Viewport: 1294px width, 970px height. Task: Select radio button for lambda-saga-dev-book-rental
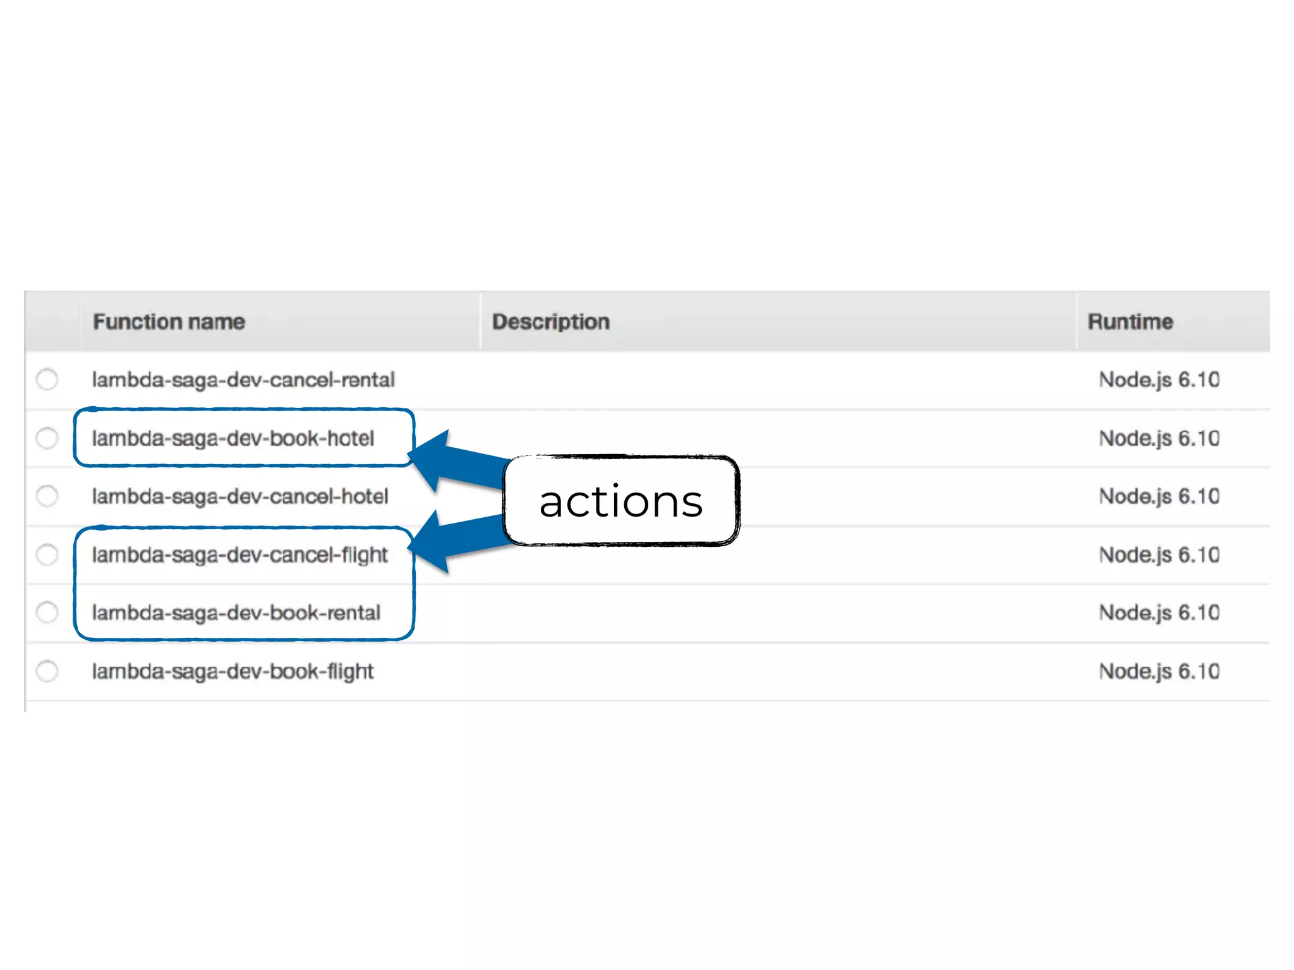47,613
